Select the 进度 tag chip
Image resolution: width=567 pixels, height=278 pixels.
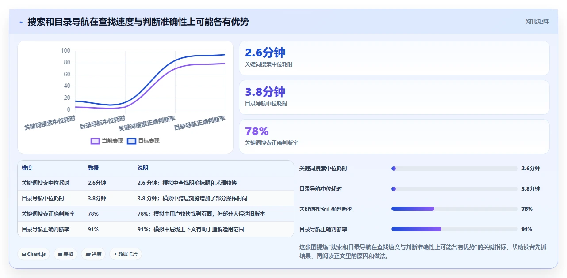click(93, 254)
